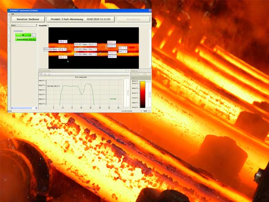Click the question mark help icon
The height and width of the screenshot is (202, 269).
coord(34,35)
